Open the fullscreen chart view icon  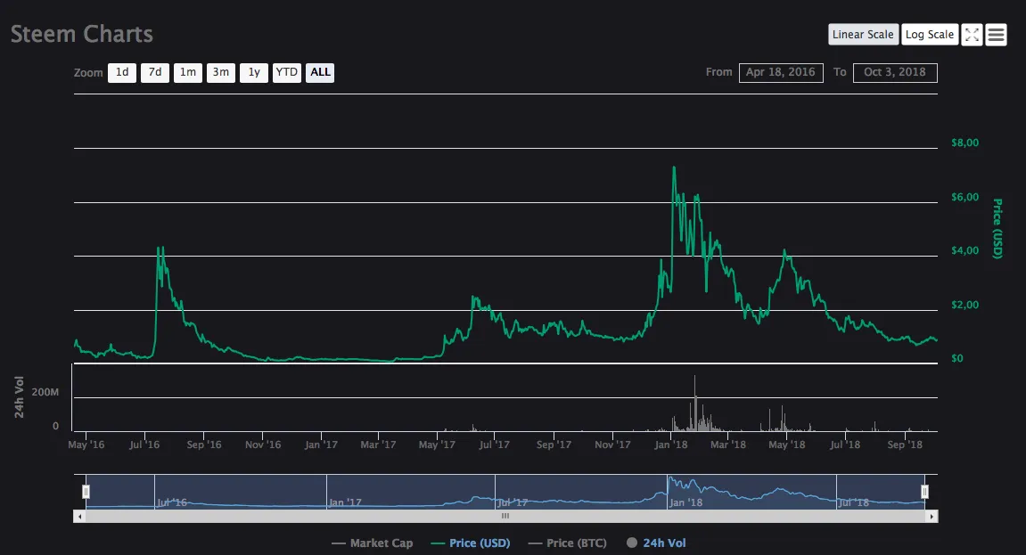pos(972,35)
